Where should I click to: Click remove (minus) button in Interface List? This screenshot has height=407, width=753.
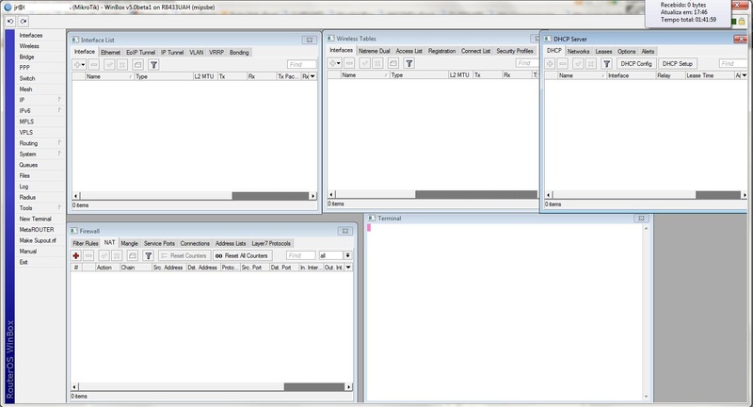tap(94, 64)
